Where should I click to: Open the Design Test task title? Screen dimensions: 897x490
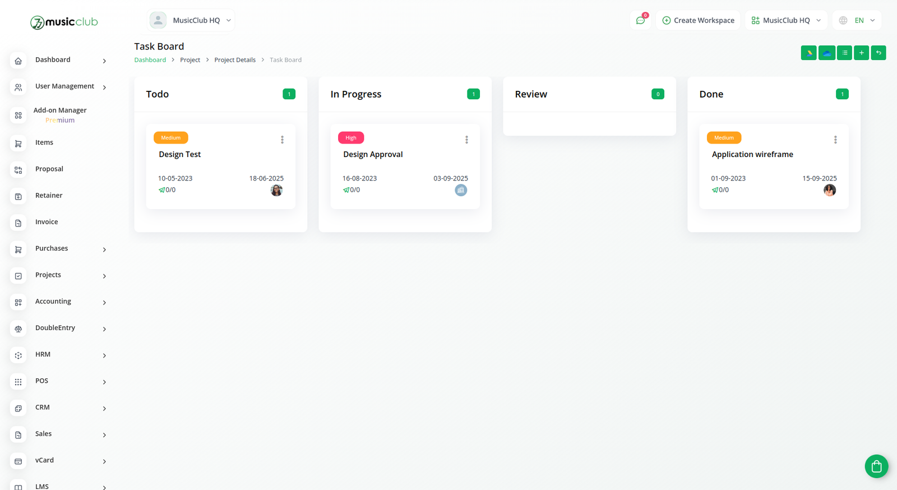[x=179, y=154]
